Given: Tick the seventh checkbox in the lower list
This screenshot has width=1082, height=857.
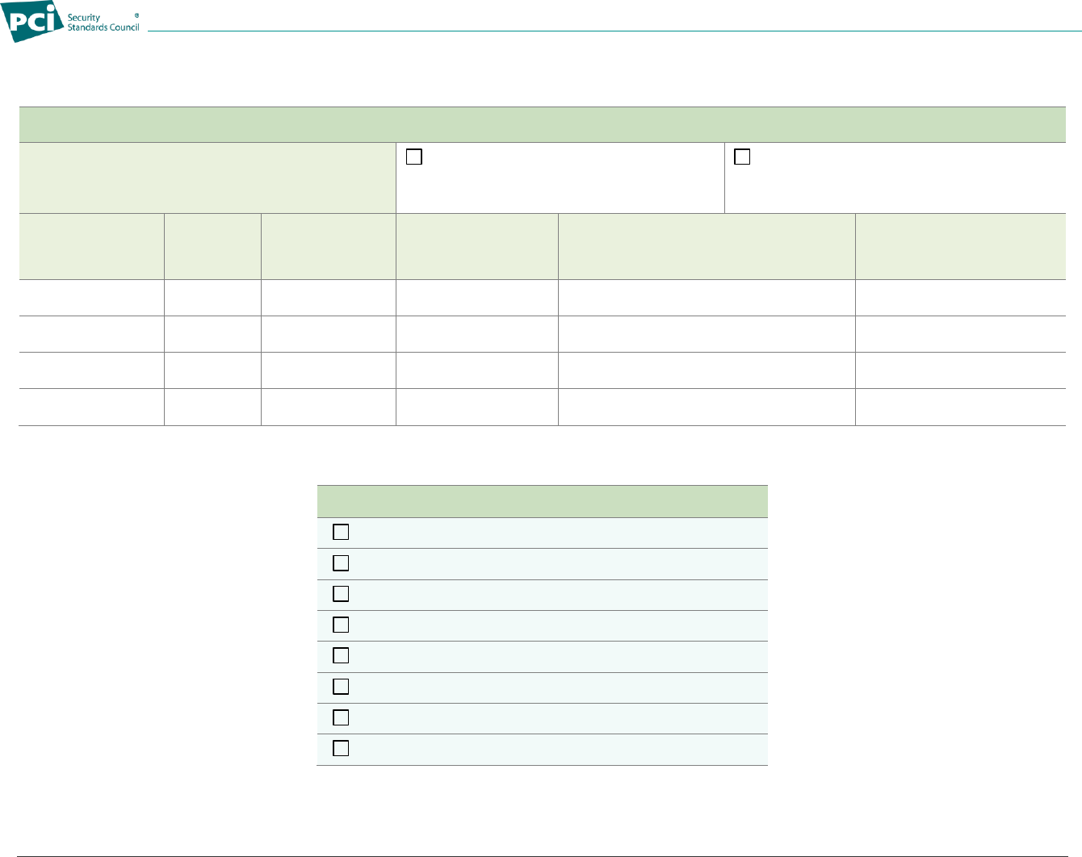Looking at the screenshot, I should [341, 717].
